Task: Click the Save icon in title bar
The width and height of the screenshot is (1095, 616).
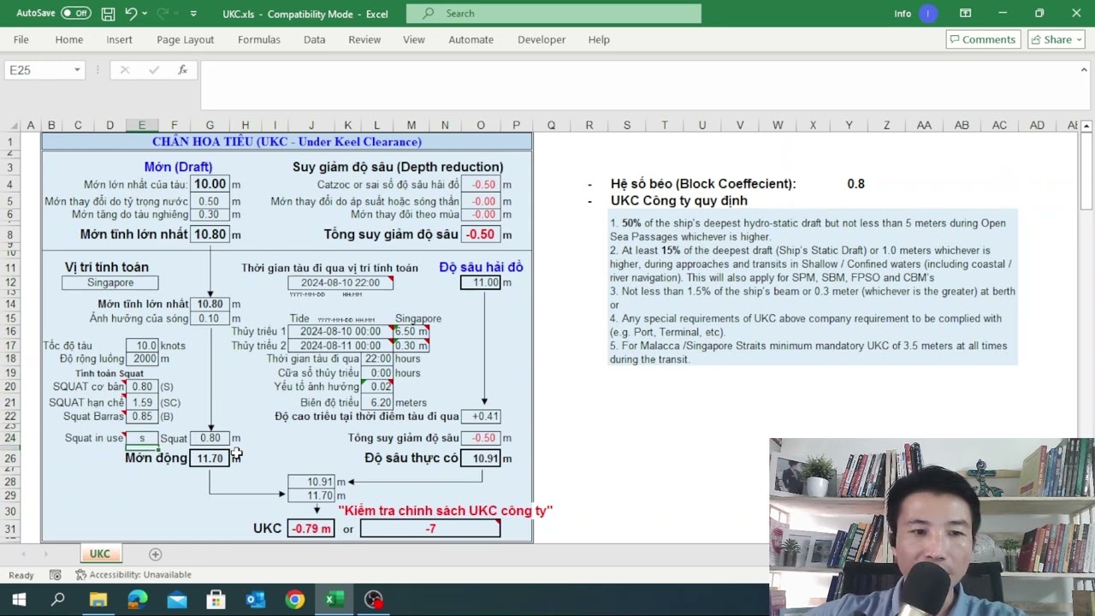Action: [108, 14]
